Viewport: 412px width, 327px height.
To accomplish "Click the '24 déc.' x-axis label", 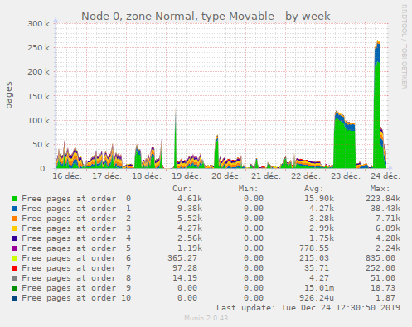I will (x=385, y=176).
